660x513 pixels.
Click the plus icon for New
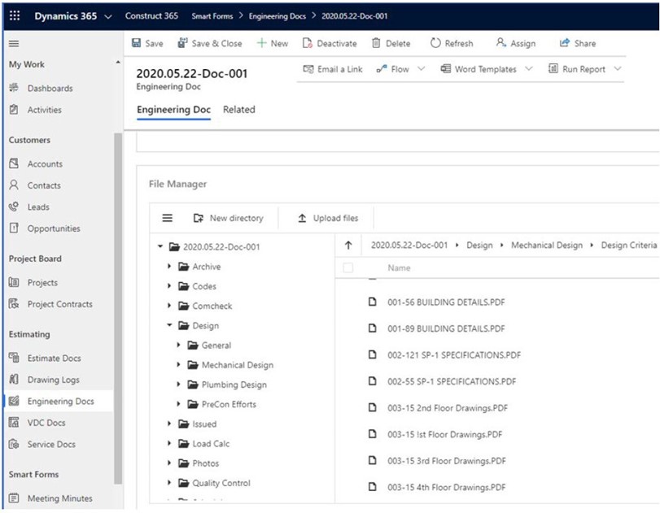click(261, 43)
